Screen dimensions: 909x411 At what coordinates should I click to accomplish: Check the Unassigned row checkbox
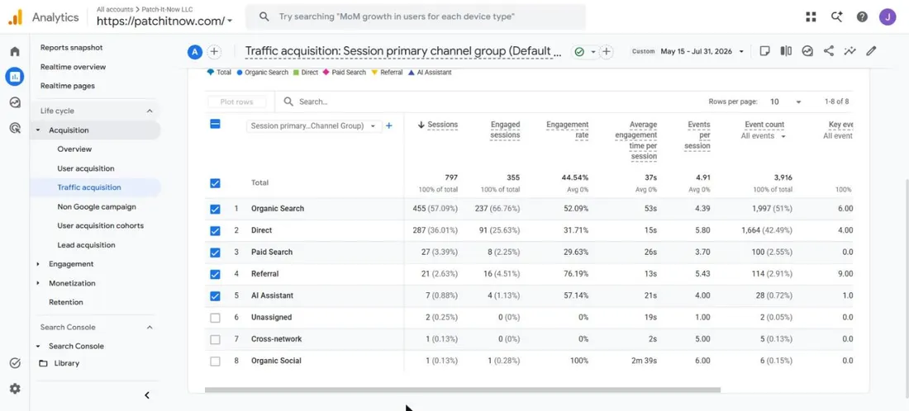(215, 318)
